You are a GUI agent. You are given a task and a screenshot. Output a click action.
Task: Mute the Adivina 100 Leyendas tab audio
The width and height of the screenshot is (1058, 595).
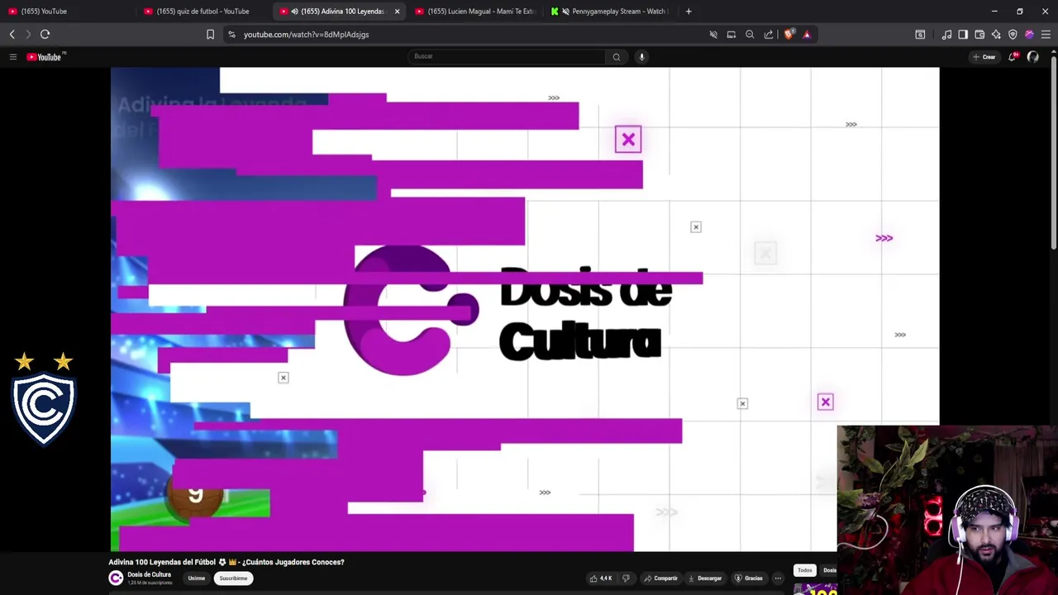coord(295,12)
